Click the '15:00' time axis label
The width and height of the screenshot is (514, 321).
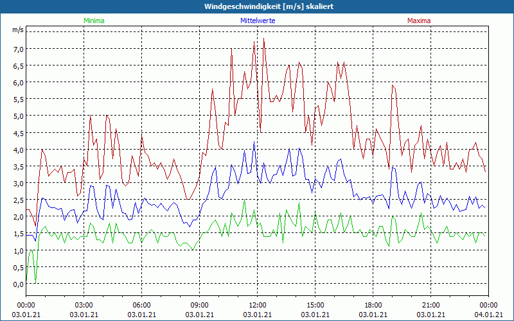tap(315, 306)
